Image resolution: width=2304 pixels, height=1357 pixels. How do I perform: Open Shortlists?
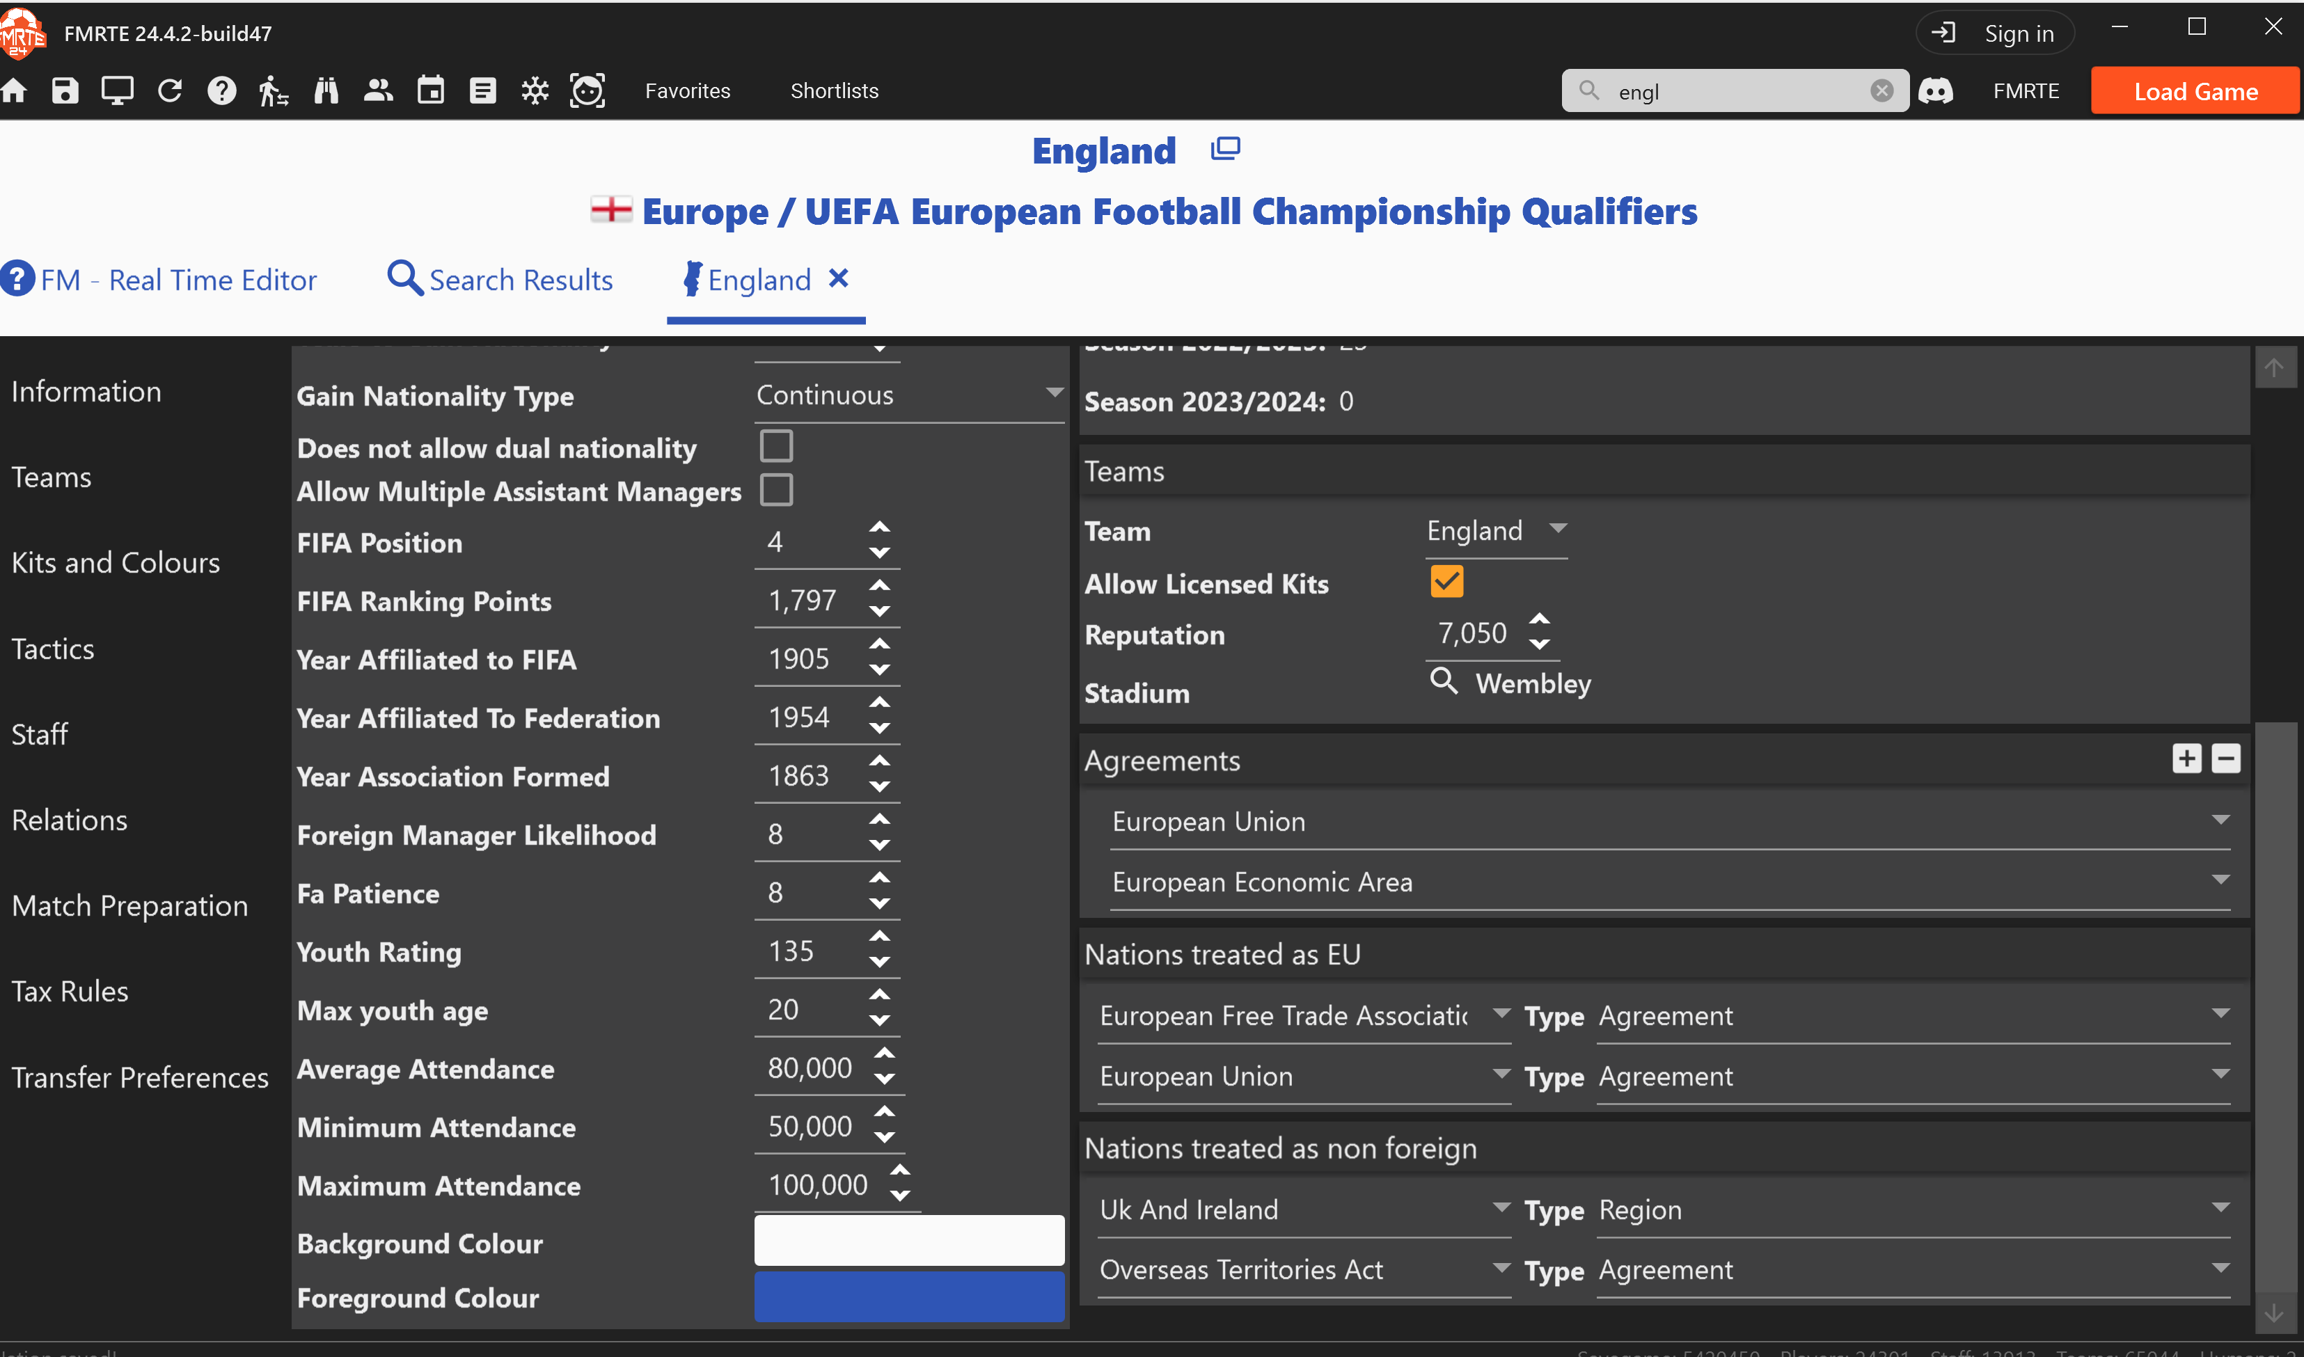[834, 90]
